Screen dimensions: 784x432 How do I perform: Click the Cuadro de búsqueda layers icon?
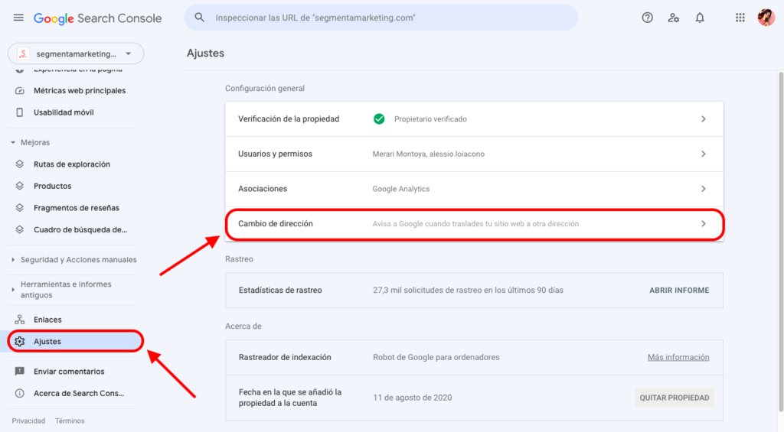(x=19, y=229)
